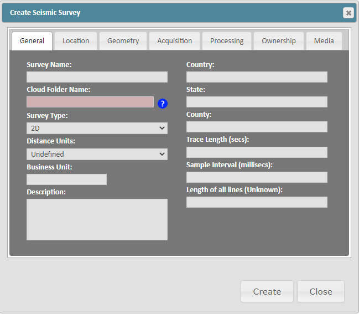
Task: Open the Geometry tab
Action: tap(123, 41)
